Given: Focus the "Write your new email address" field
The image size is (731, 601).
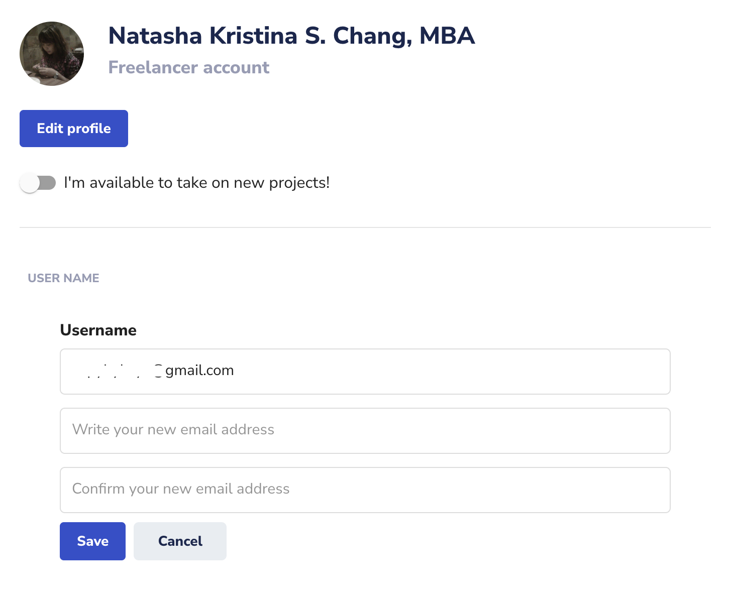Looking at the screenshot, I should [365, 431].
